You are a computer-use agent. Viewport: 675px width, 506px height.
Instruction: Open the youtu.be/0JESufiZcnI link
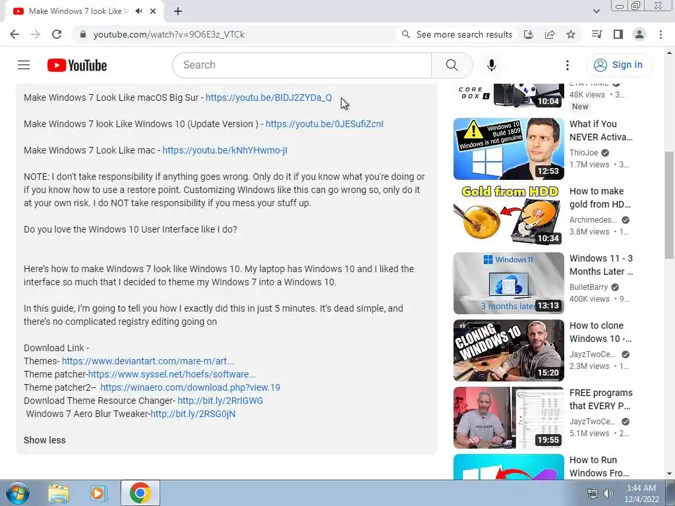coord(324,124)
